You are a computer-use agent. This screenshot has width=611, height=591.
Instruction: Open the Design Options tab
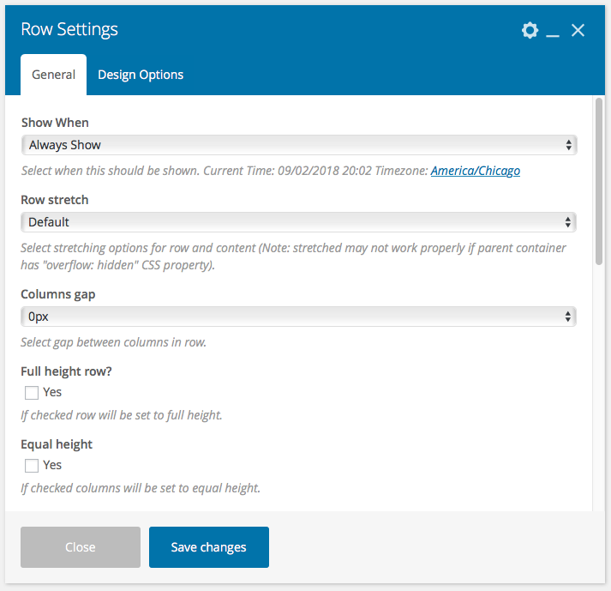[141, 75]
